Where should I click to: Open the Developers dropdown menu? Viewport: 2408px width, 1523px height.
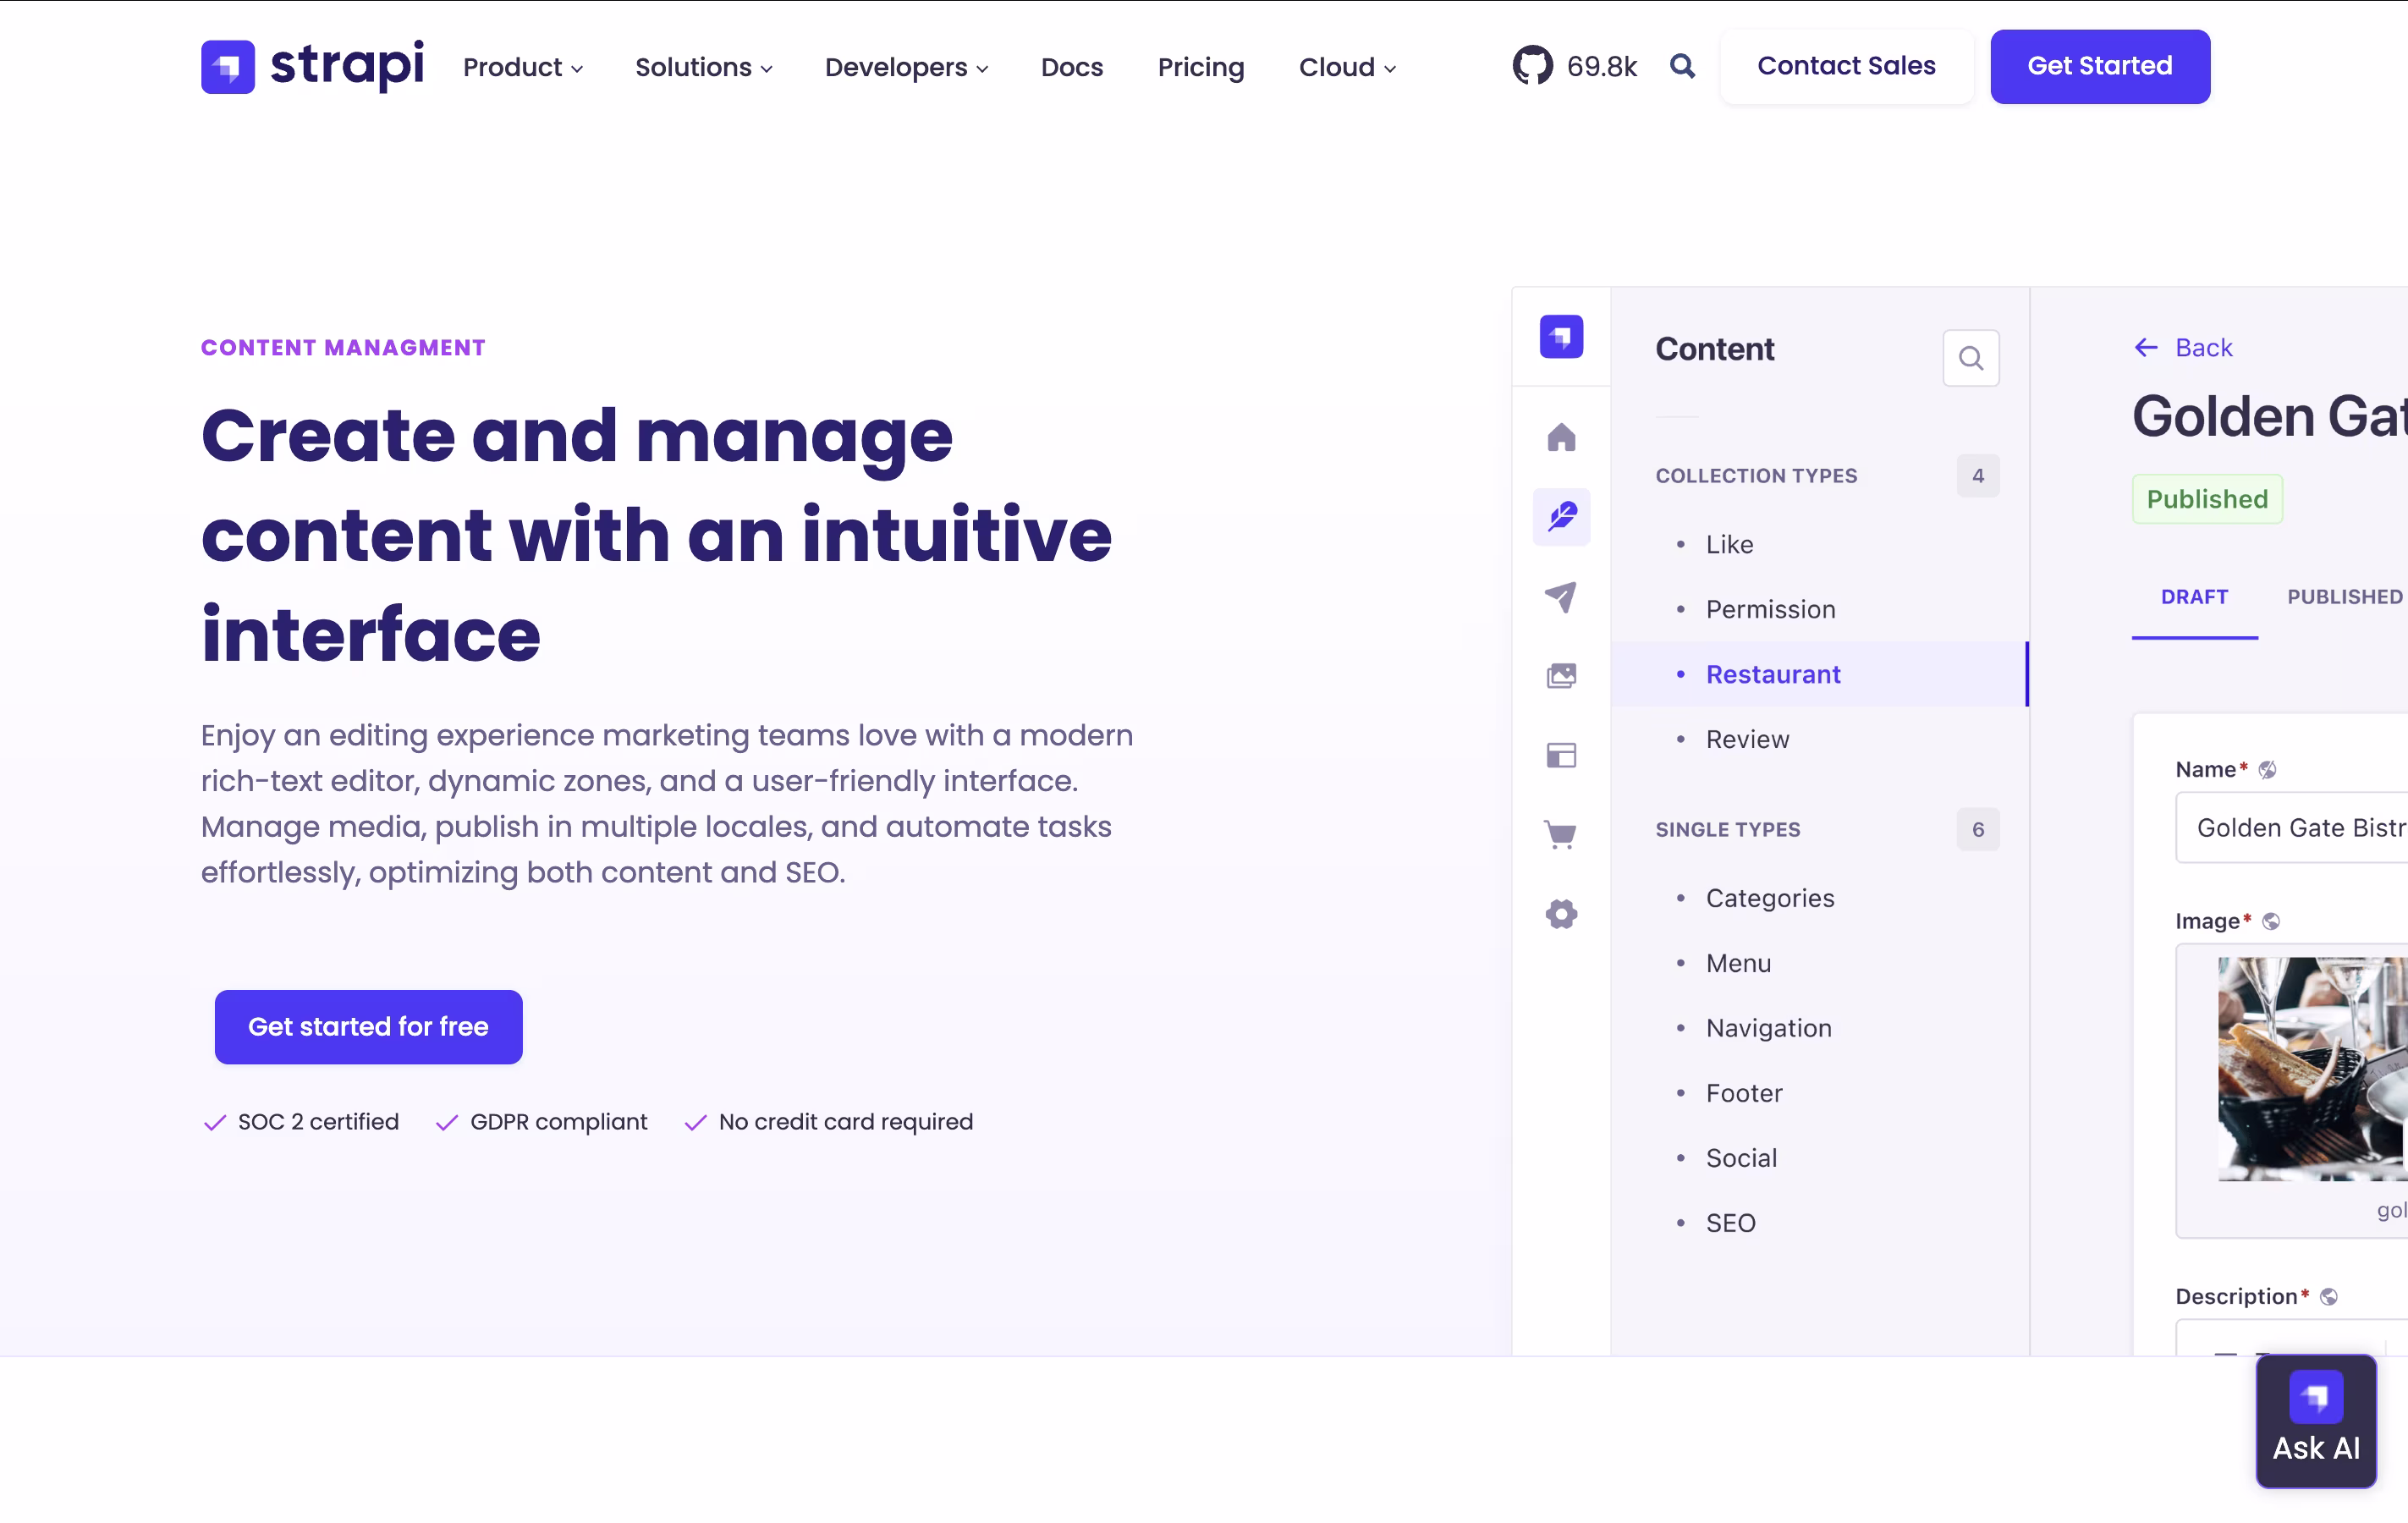click(x=906, y=67)
